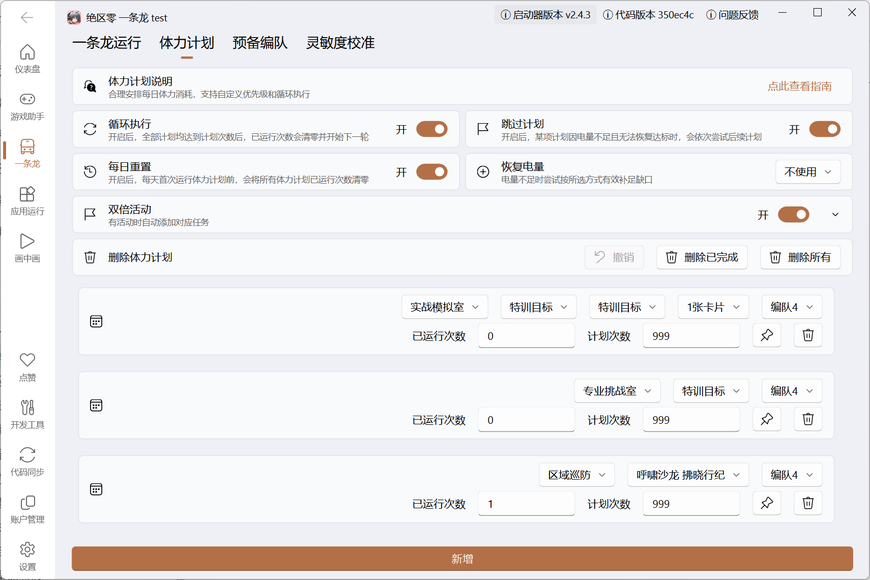Switch to the 预备编队 tab

point(260,43)
